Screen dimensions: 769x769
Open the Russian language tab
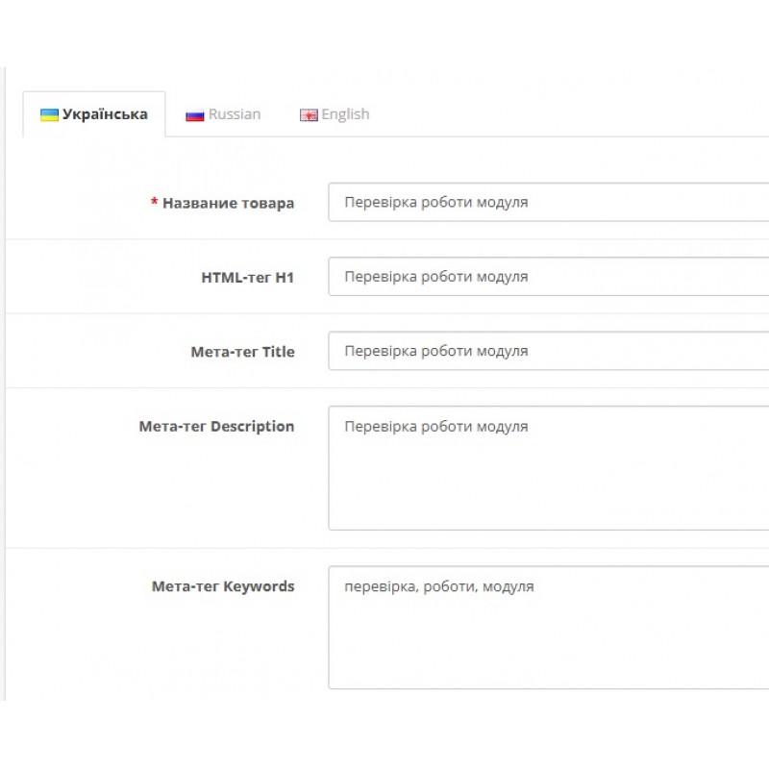point(223,114)
